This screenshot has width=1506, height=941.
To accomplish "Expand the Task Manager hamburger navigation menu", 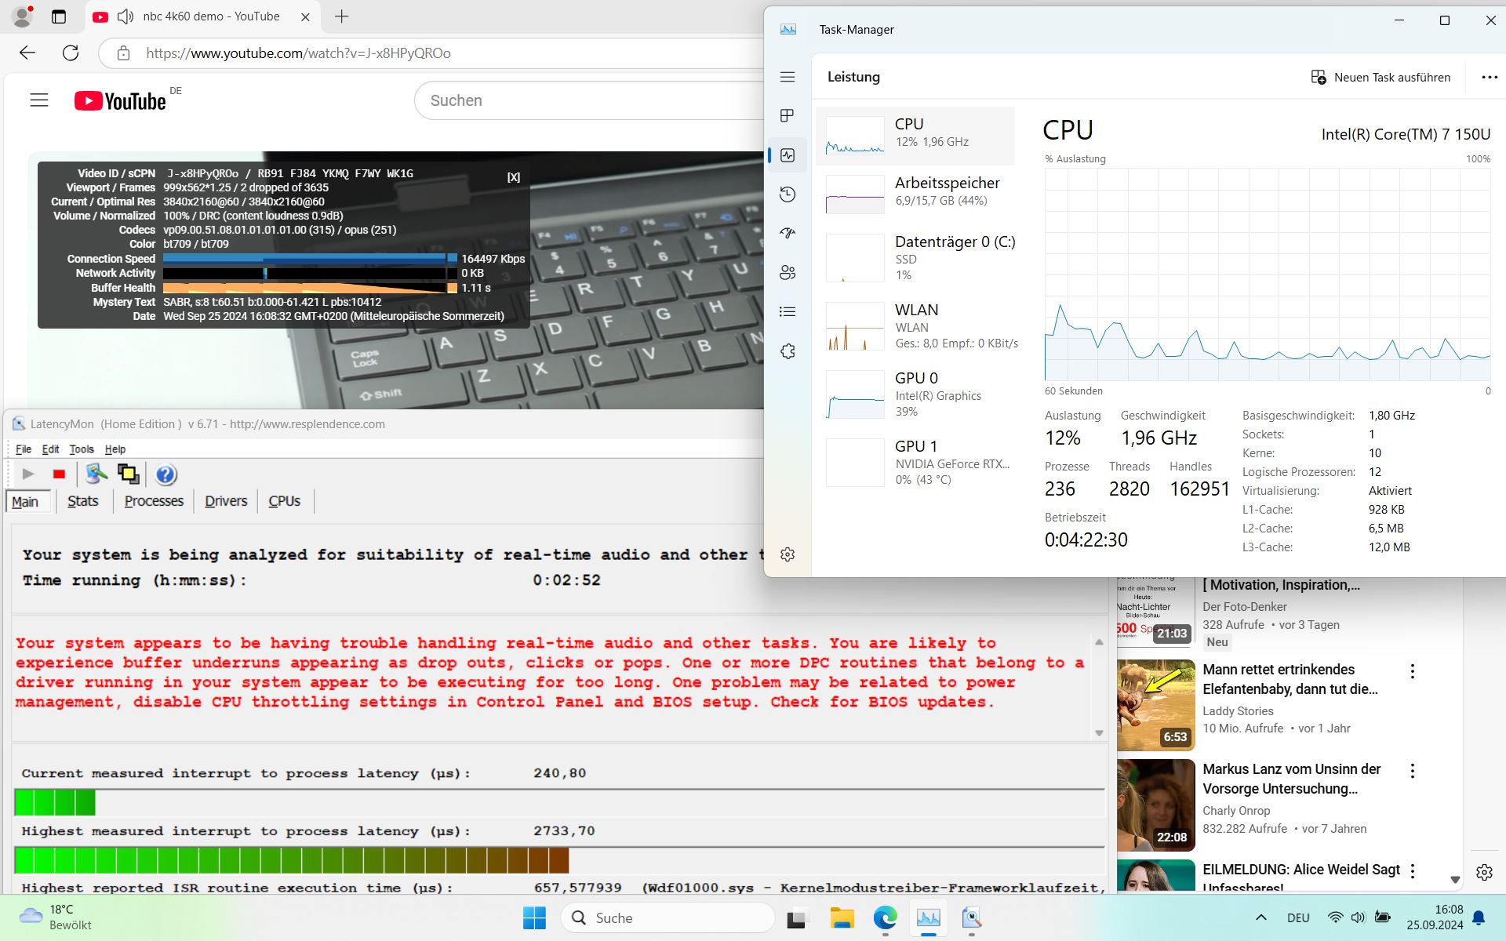I will tap(788, 77).
